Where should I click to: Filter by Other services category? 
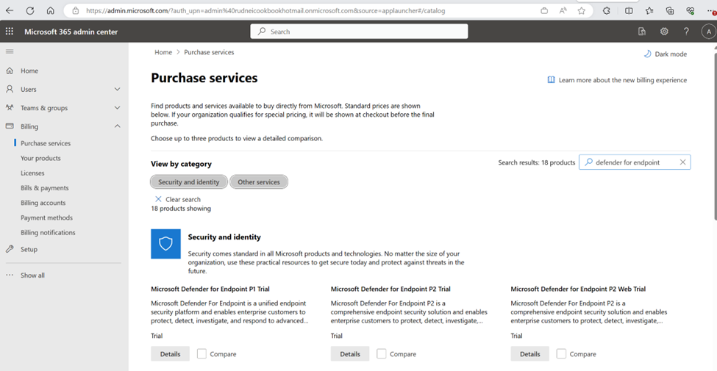pos(259,182)
